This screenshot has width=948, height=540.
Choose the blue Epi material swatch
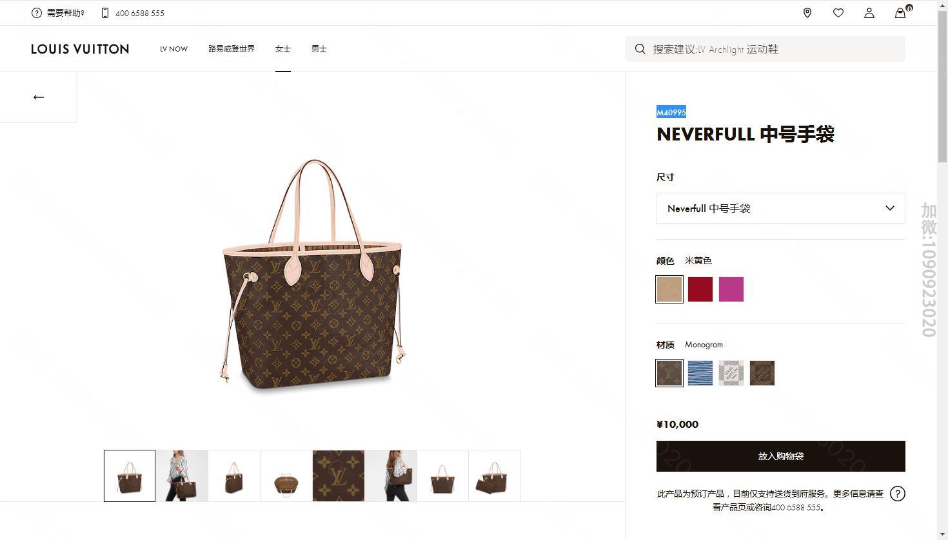700,373
